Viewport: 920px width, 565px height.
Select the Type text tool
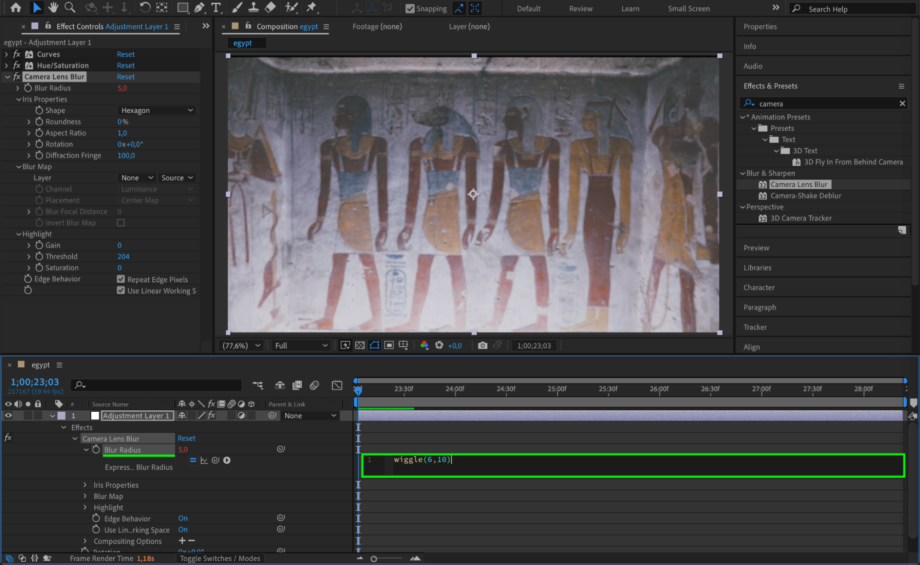pyautogui.click(x=216, y=7)
